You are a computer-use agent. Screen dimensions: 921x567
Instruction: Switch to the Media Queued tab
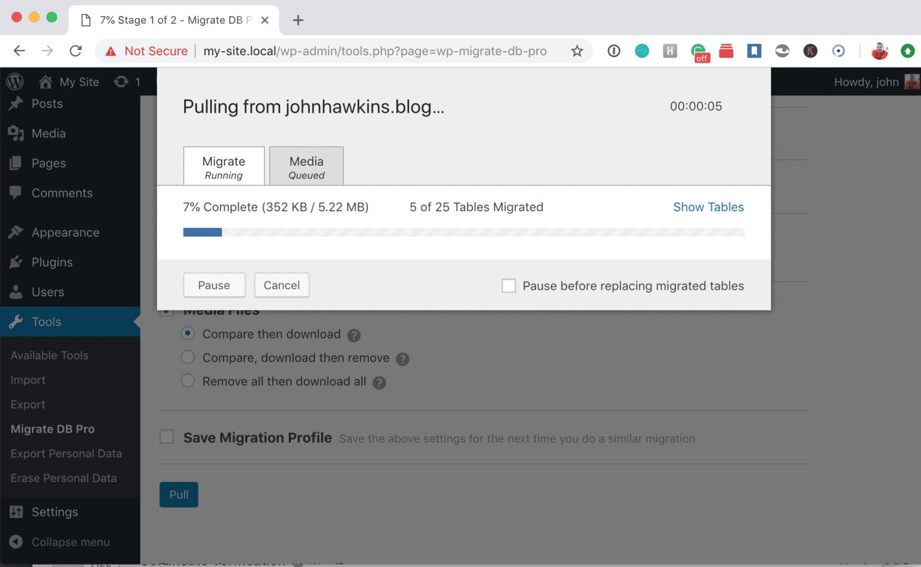306,167
